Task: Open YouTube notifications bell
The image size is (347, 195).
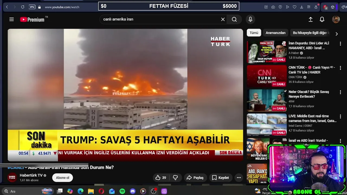Action: (322, 19)
